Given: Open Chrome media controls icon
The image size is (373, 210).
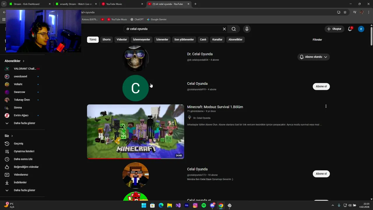Looking at the screenshot, I should 355,12.
